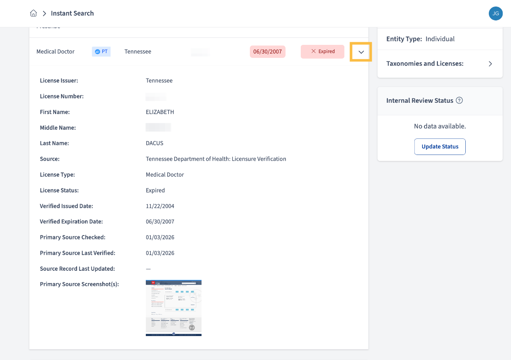Click the PT badge next to Medical Doctor
Viewport: 511px width, 360px height.
click(x=101, y=51)
